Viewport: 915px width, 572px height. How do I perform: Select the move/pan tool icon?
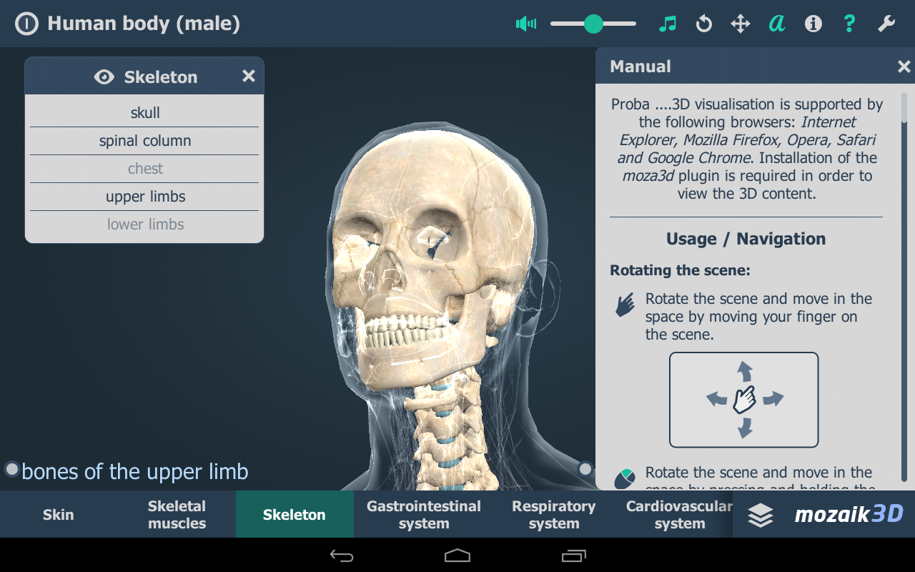(x=740, y=23)
